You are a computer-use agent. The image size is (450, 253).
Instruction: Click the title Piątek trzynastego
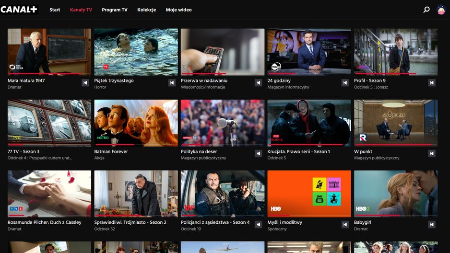114,80
